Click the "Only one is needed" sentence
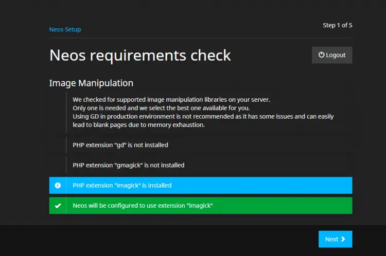Screen dimensions: 386x256 coord(161,108)
